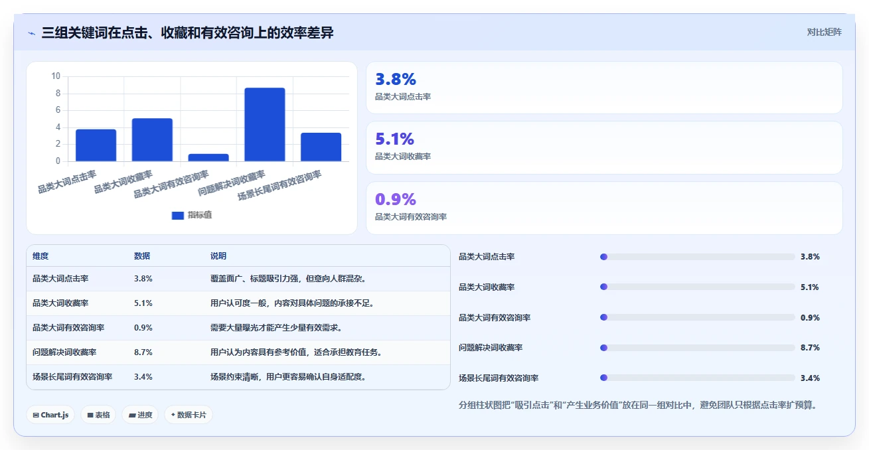Click the 维度 table column header
Screen dimensions: 869x450
pos(40,256)
